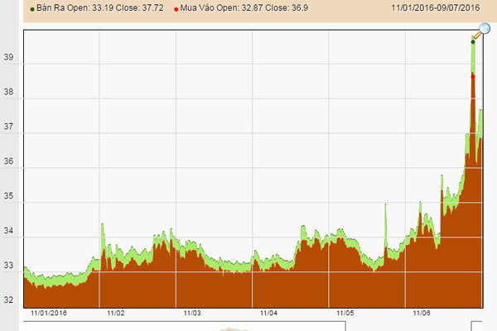Click the 11/04 x-axis label

268,314
